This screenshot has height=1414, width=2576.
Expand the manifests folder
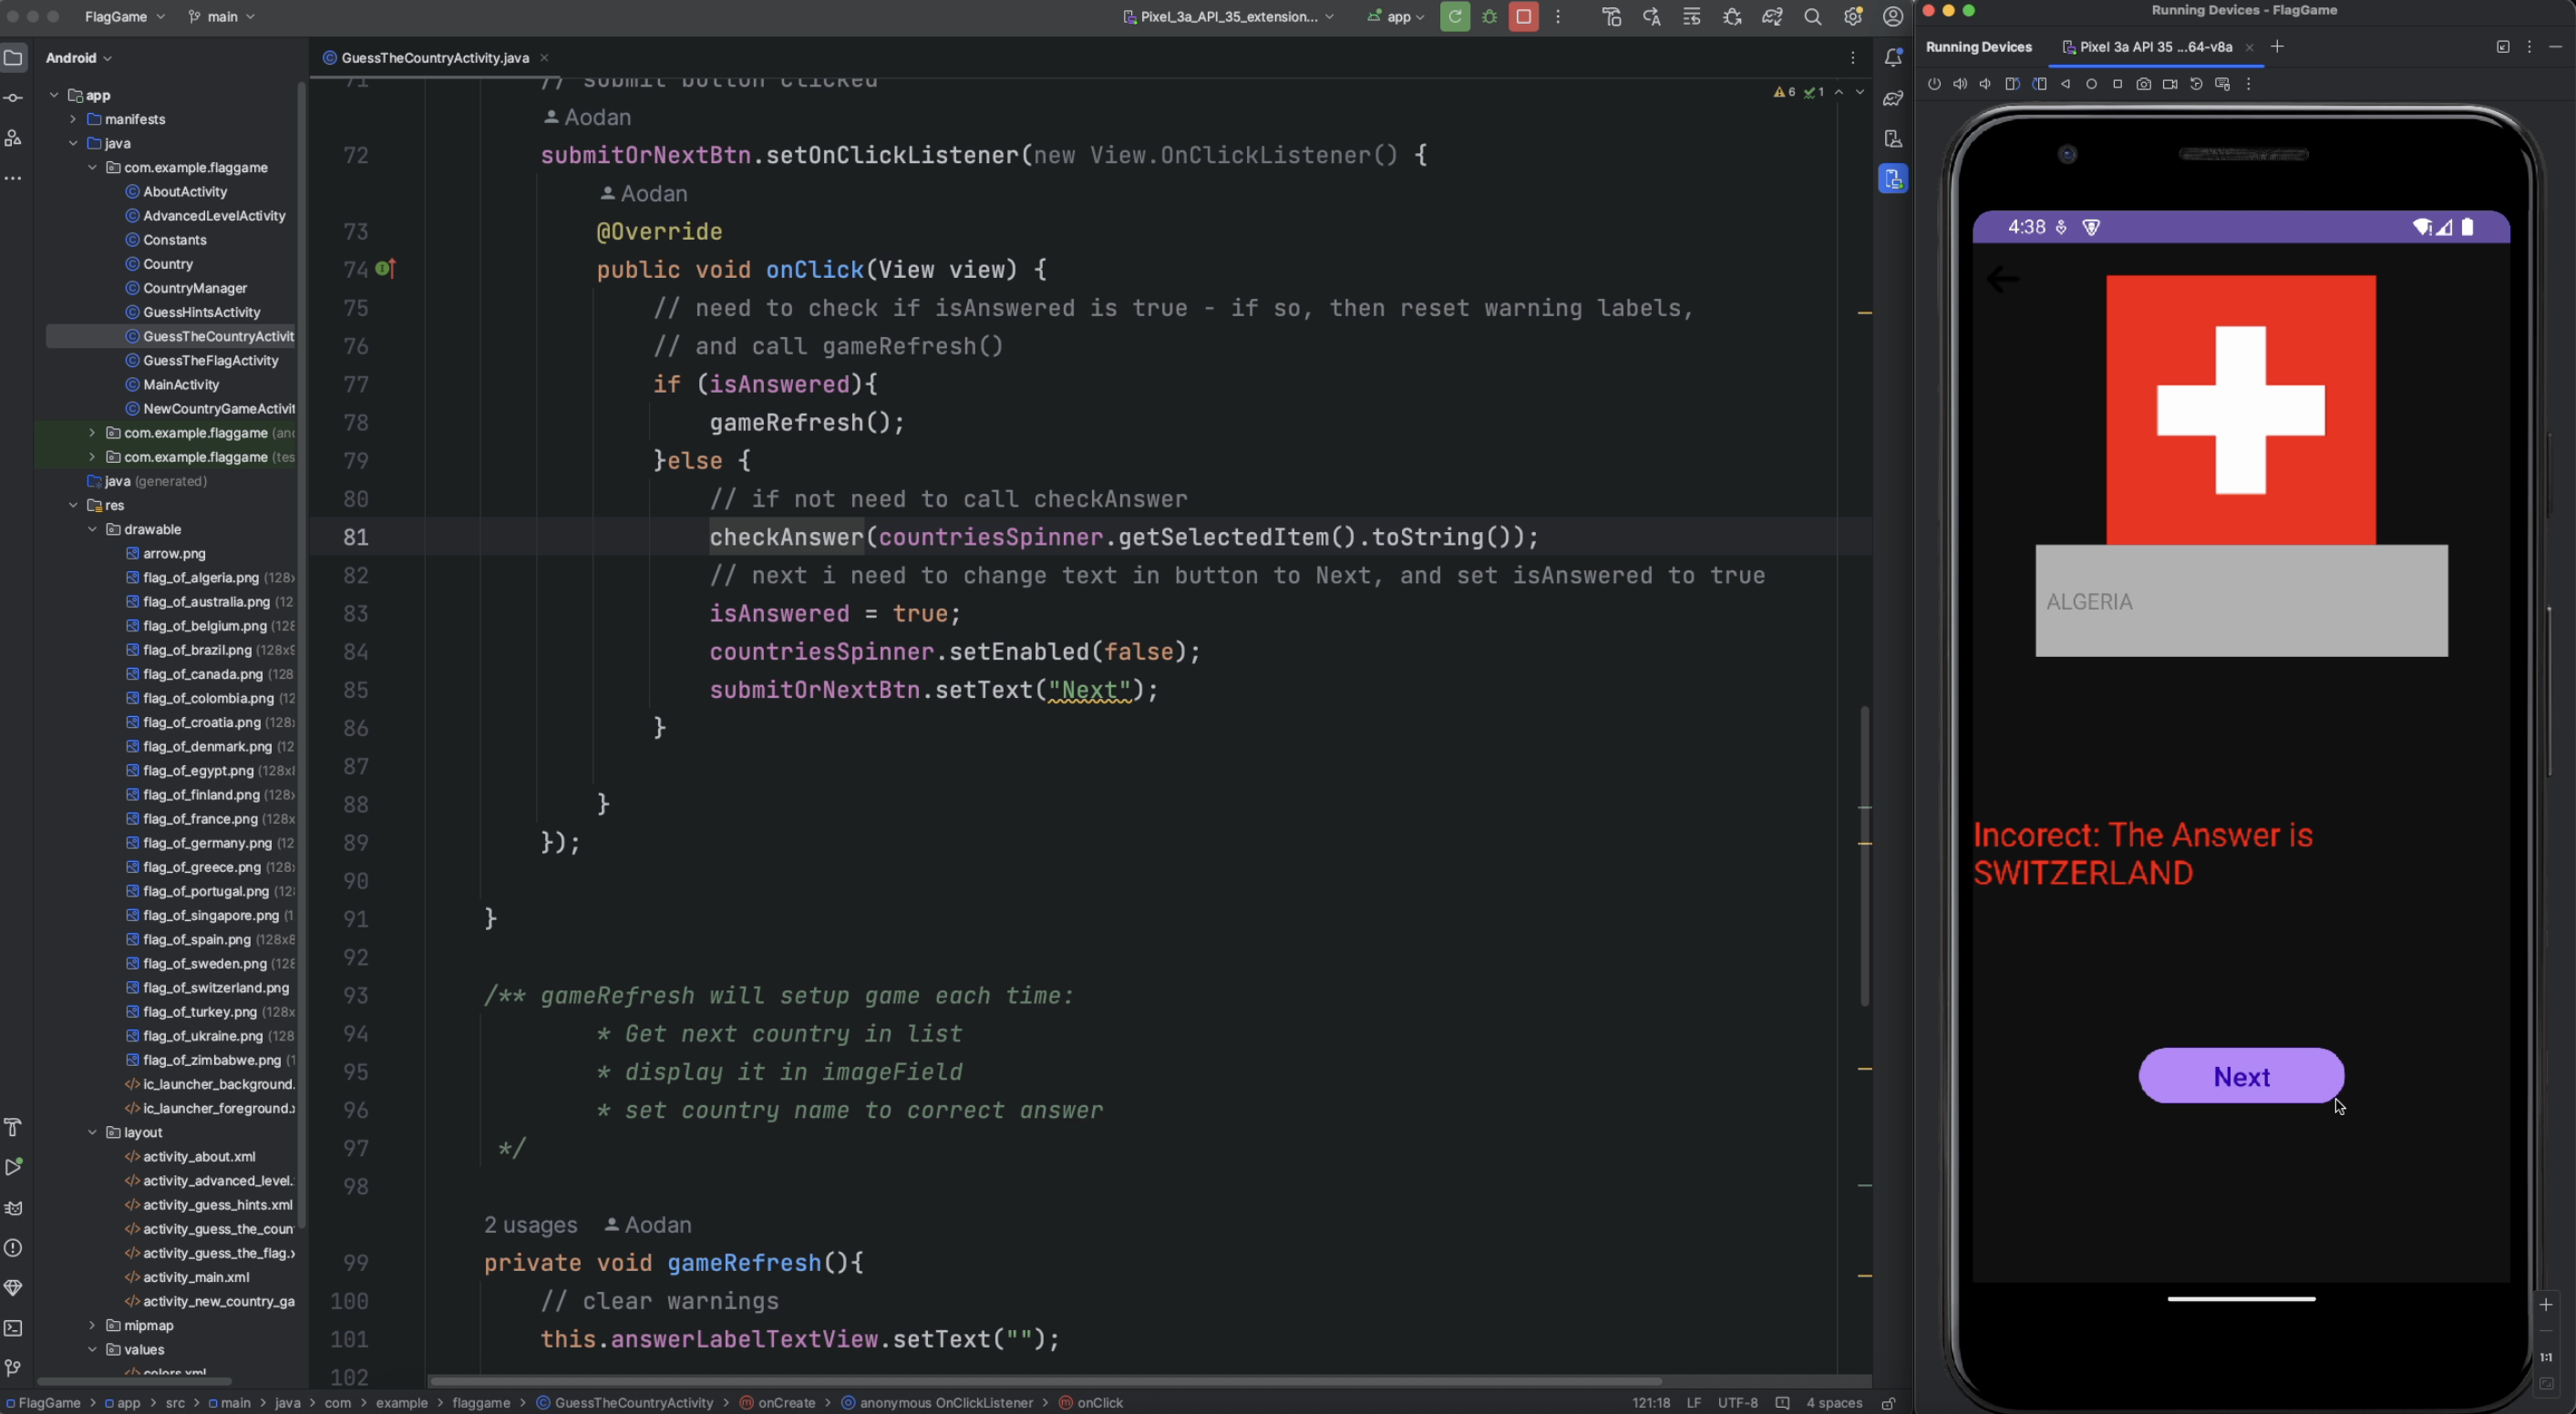coord(73,119)
